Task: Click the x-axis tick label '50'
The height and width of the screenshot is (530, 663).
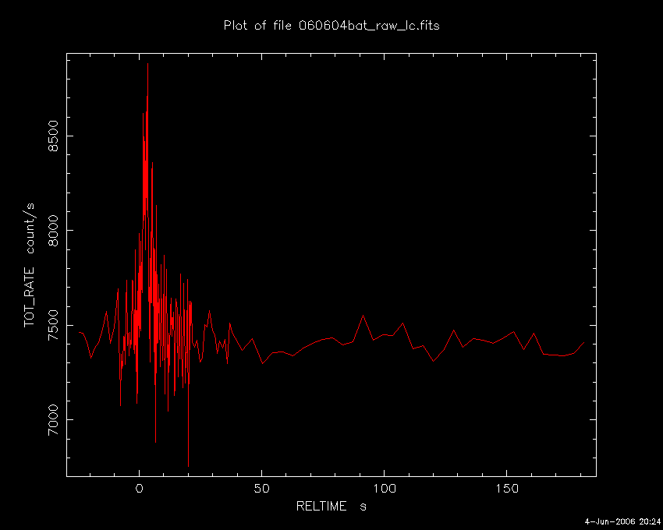Action: 262,489
